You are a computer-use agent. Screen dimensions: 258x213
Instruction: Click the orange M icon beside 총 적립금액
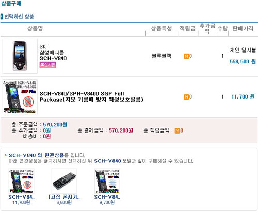(177, 130)
